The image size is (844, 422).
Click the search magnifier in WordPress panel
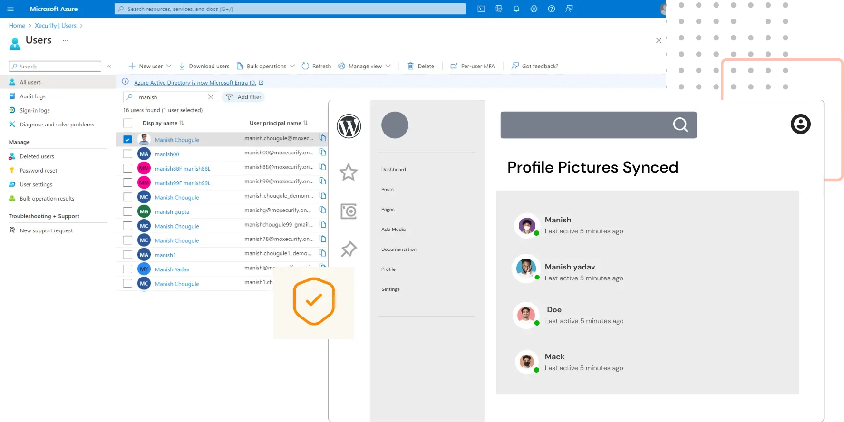[x=680, y=125]
